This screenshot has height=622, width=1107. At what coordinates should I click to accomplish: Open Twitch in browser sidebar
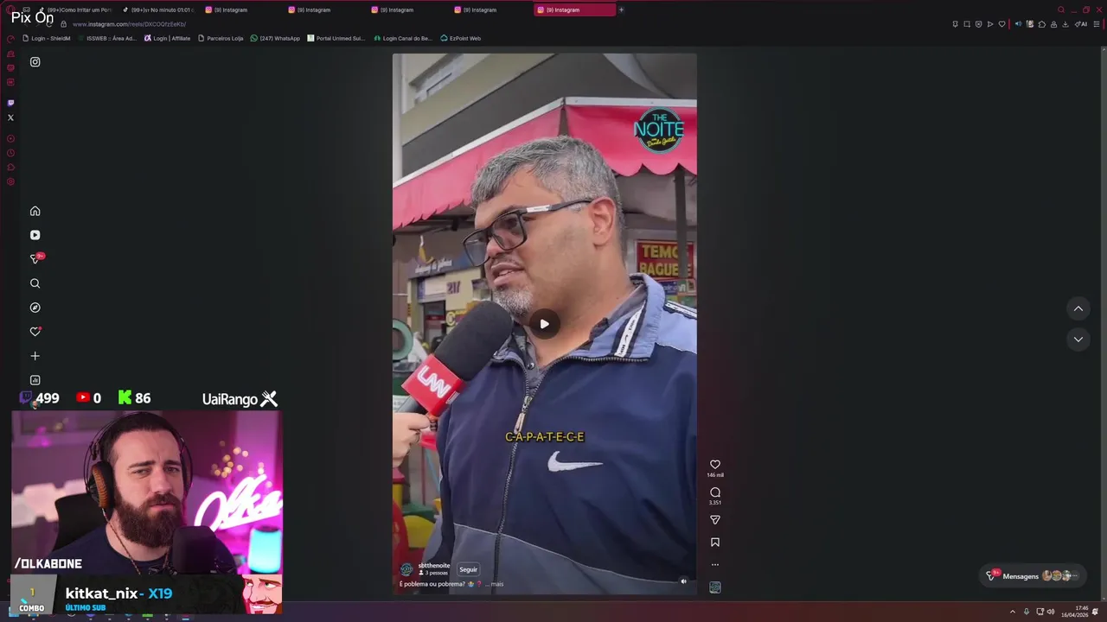[x=10, y=103]
